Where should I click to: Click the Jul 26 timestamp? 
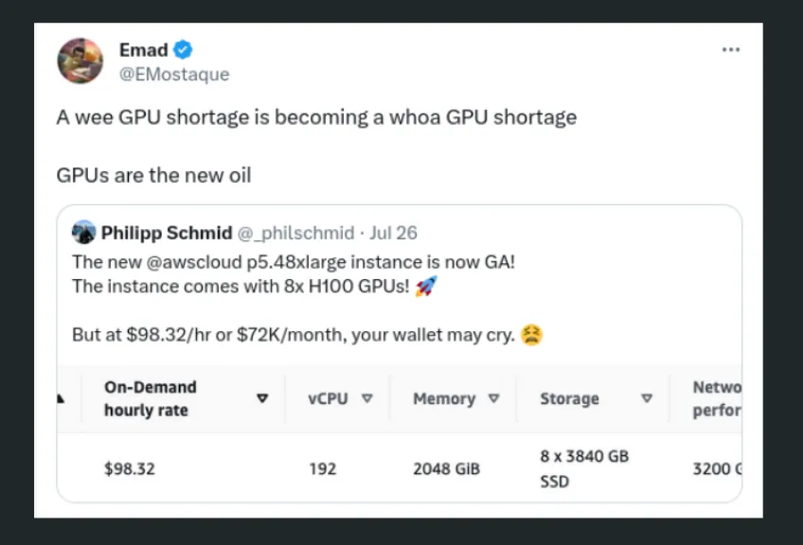395,232
